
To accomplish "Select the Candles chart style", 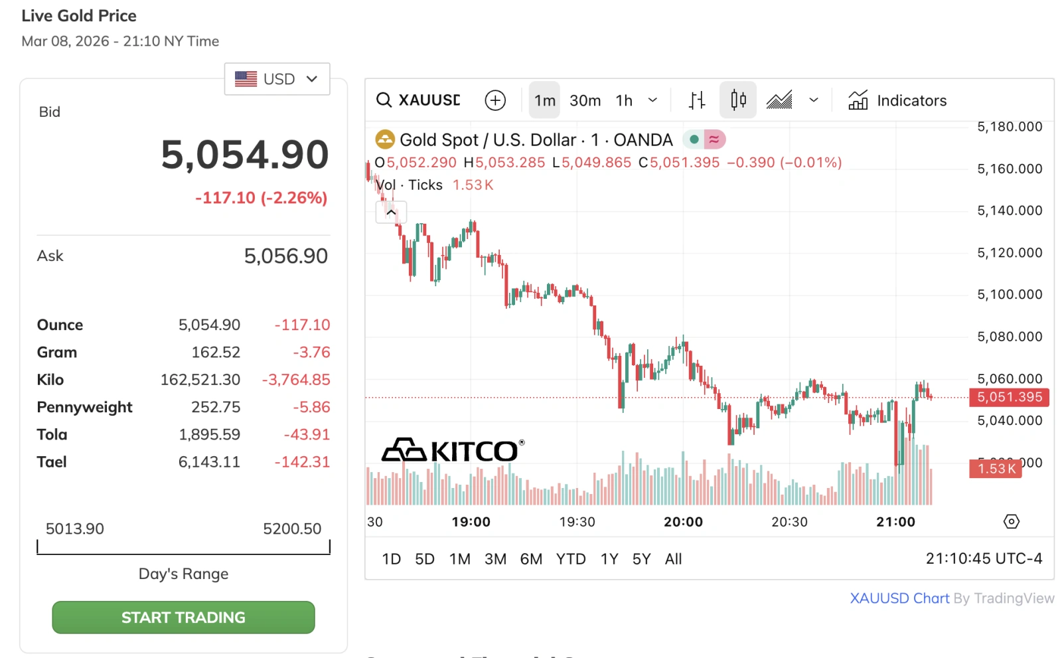I will pyautogui.click(x=738, y=100).
